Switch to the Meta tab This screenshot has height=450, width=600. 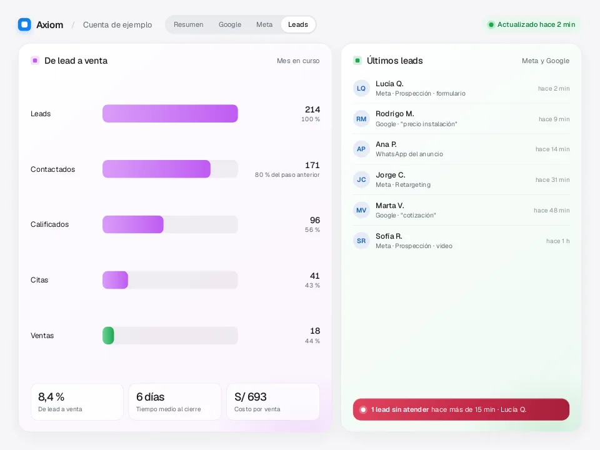[x=264, y=24]
